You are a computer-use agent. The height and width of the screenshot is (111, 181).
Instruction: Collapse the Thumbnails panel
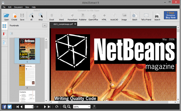(45, 25)
